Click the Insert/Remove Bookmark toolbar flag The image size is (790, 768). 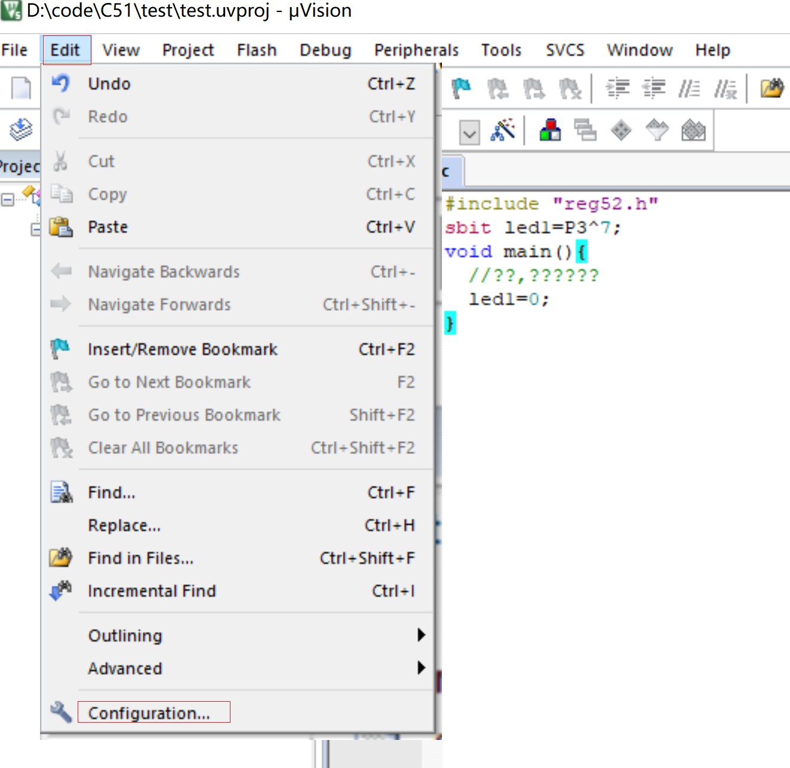point(461,89)
